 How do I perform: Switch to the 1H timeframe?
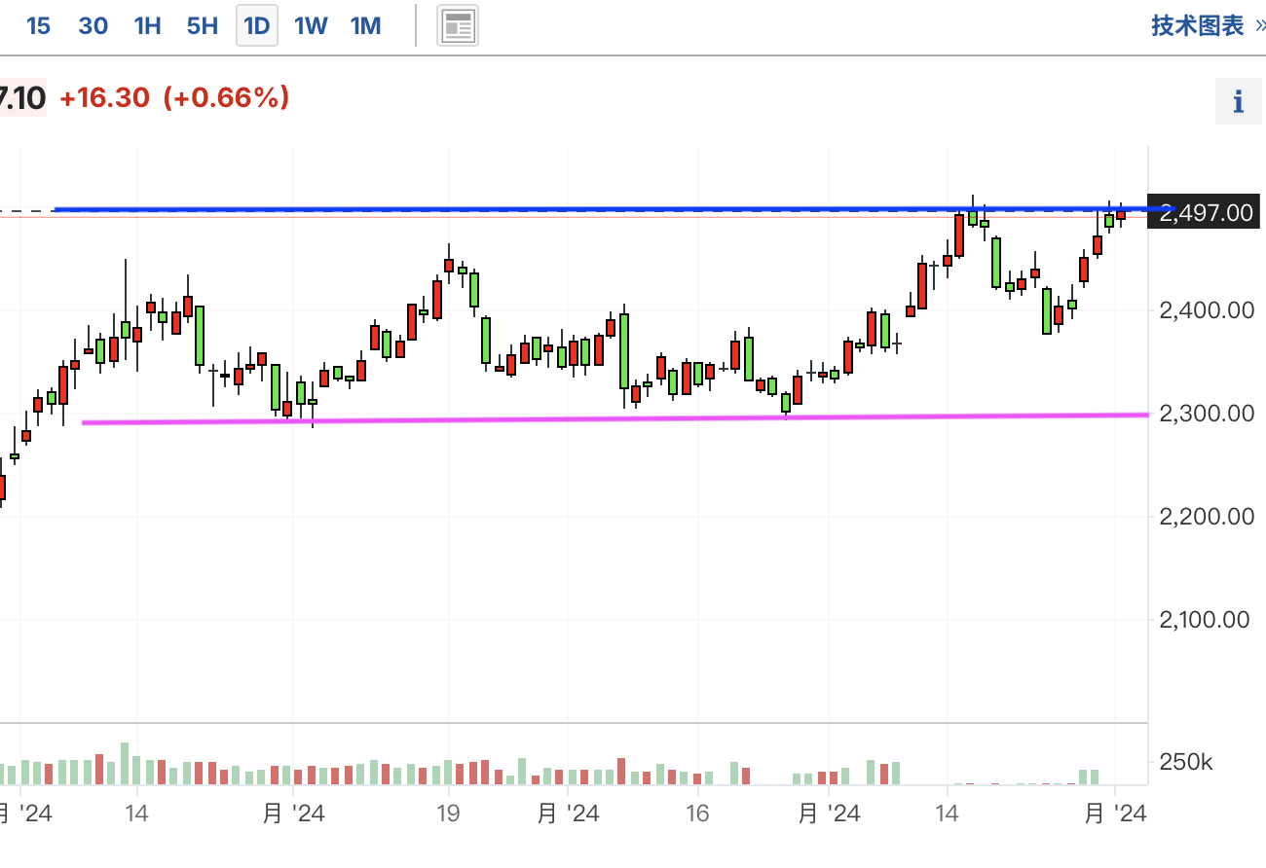147,26
